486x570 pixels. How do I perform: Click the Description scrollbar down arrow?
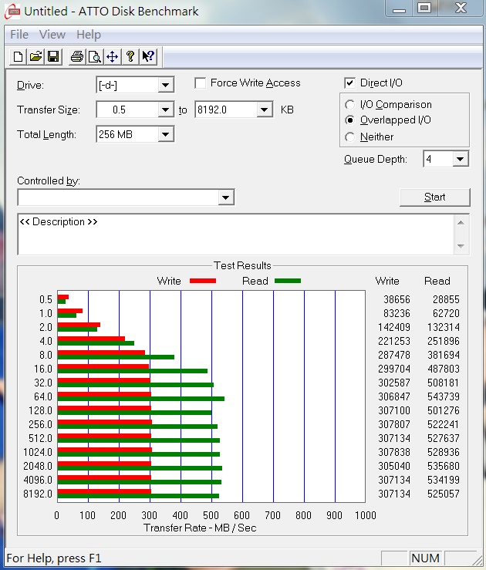click(461, 247)
